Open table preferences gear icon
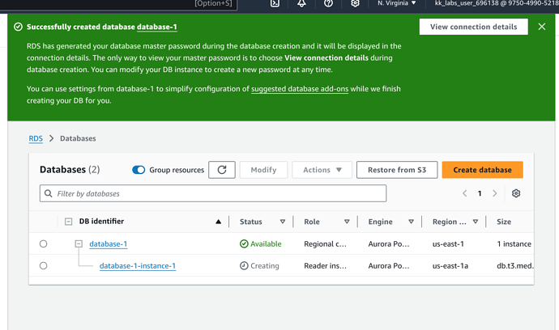 click(x=516, y=194)
